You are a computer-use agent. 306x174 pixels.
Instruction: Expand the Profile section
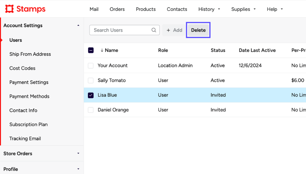point(78,169)
